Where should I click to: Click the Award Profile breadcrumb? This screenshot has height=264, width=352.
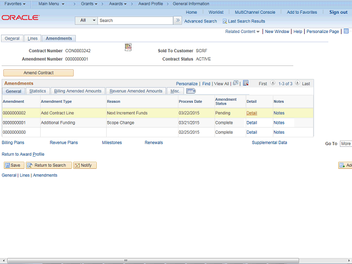click(150, 4)
